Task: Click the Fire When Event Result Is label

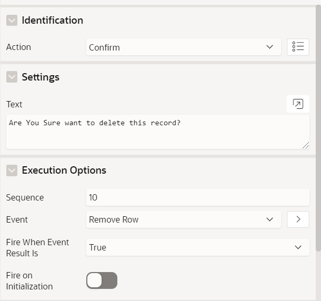Action: click(37, 248)
